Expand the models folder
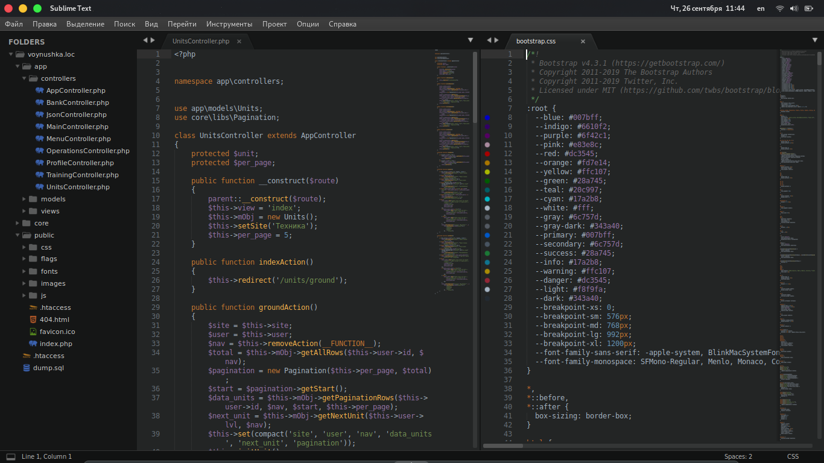Screen dimensions: 824x463 tap(25, 199)
